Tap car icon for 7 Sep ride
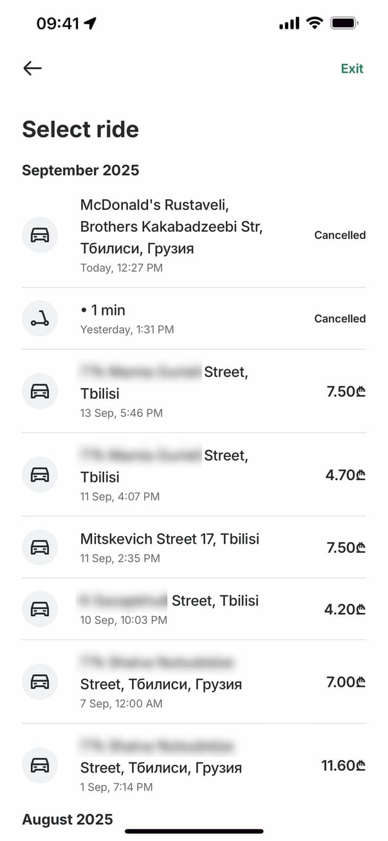 point(40,682)
